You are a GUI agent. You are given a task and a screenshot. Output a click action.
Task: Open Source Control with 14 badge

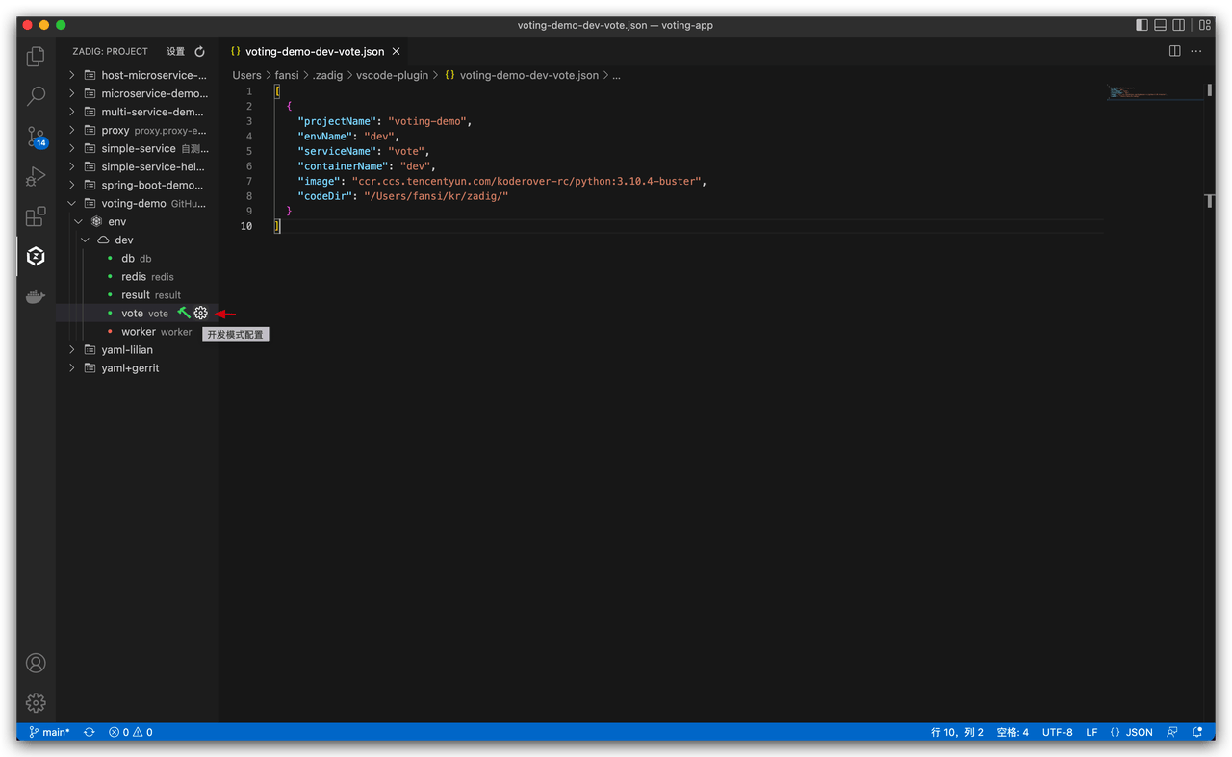coord(36,137)
